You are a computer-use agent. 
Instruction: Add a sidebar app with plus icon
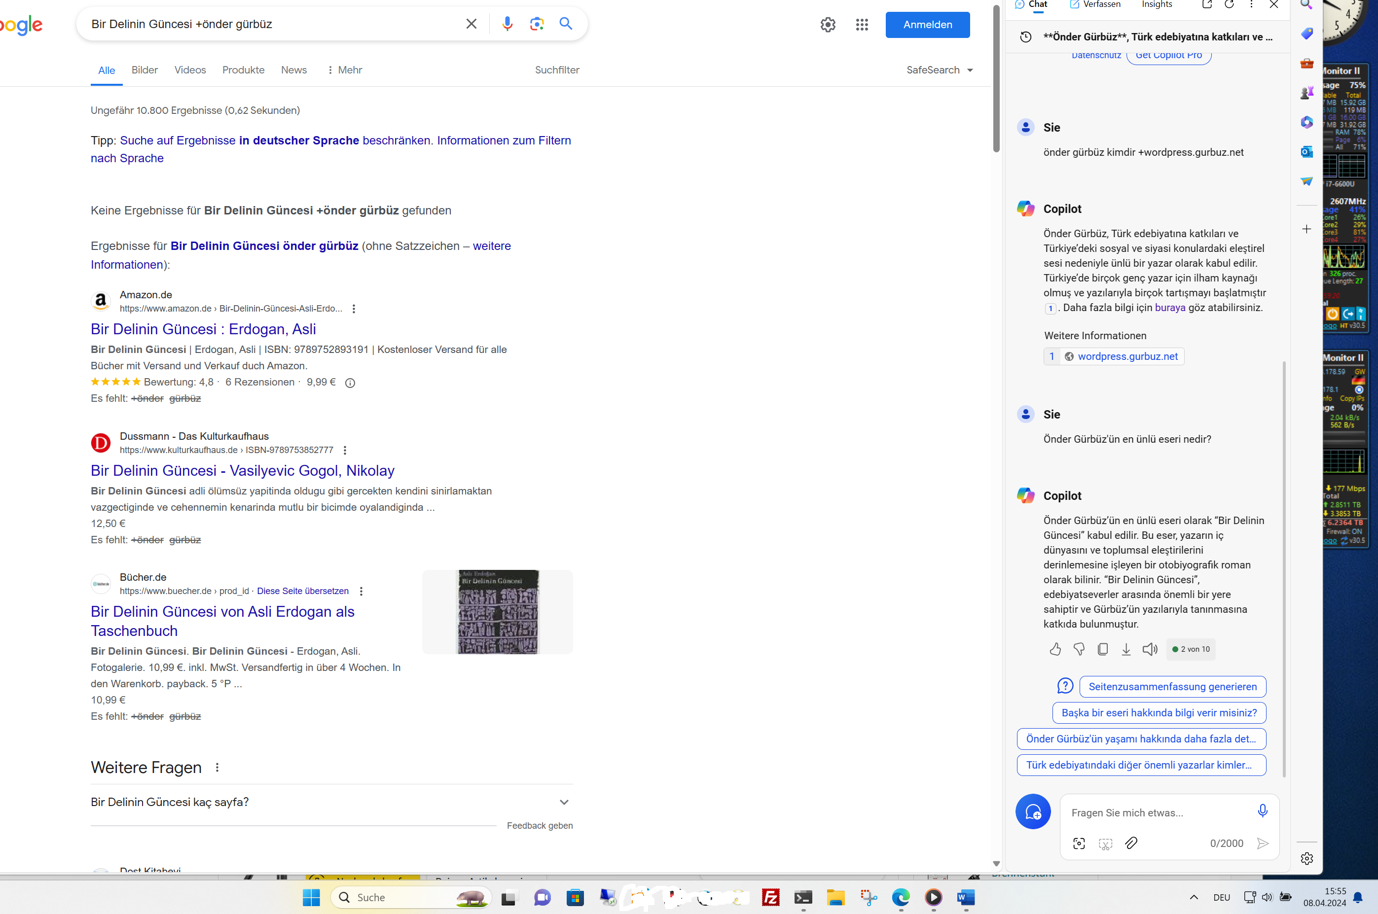tap(1307, 229)
